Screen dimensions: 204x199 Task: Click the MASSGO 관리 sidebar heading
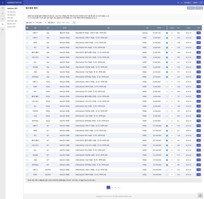click(12, 9)
